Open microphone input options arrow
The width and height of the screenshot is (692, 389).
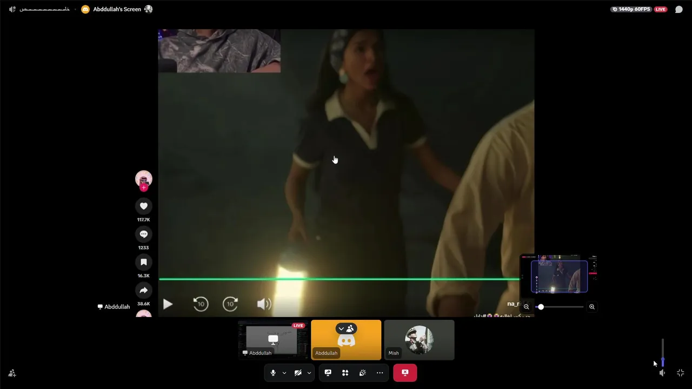click(x=284, y=373)
